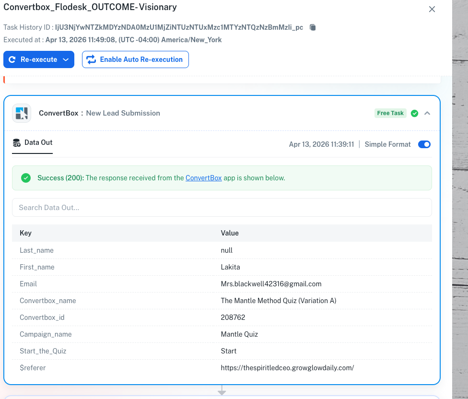Image resolution: width=468 pixels, height=399 pixels.
Task: Click the Key column header
Action: [25, 233]
